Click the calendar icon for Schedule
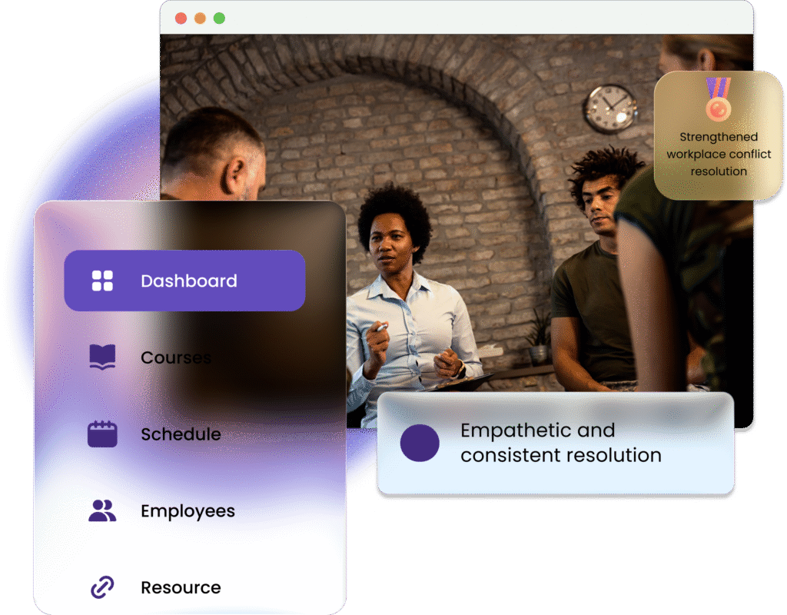 pyautogui.click(x=102, y=434)
